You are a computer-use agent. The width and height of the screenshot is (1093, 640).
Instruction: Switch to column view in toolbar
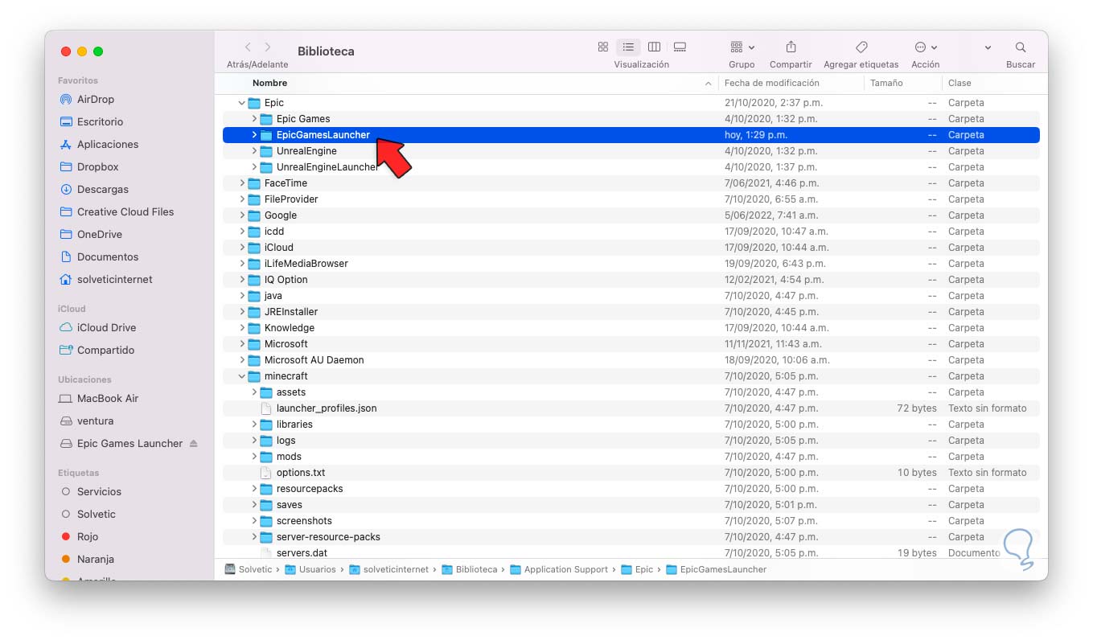tap(654, 47)
